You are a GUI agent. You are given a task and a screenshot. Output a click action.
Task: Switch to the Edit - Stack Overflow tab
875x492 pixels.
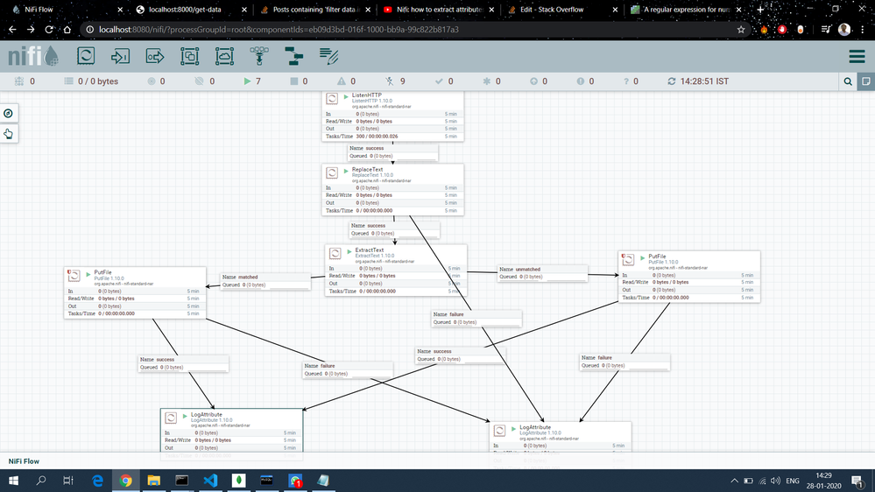[562, 10]
